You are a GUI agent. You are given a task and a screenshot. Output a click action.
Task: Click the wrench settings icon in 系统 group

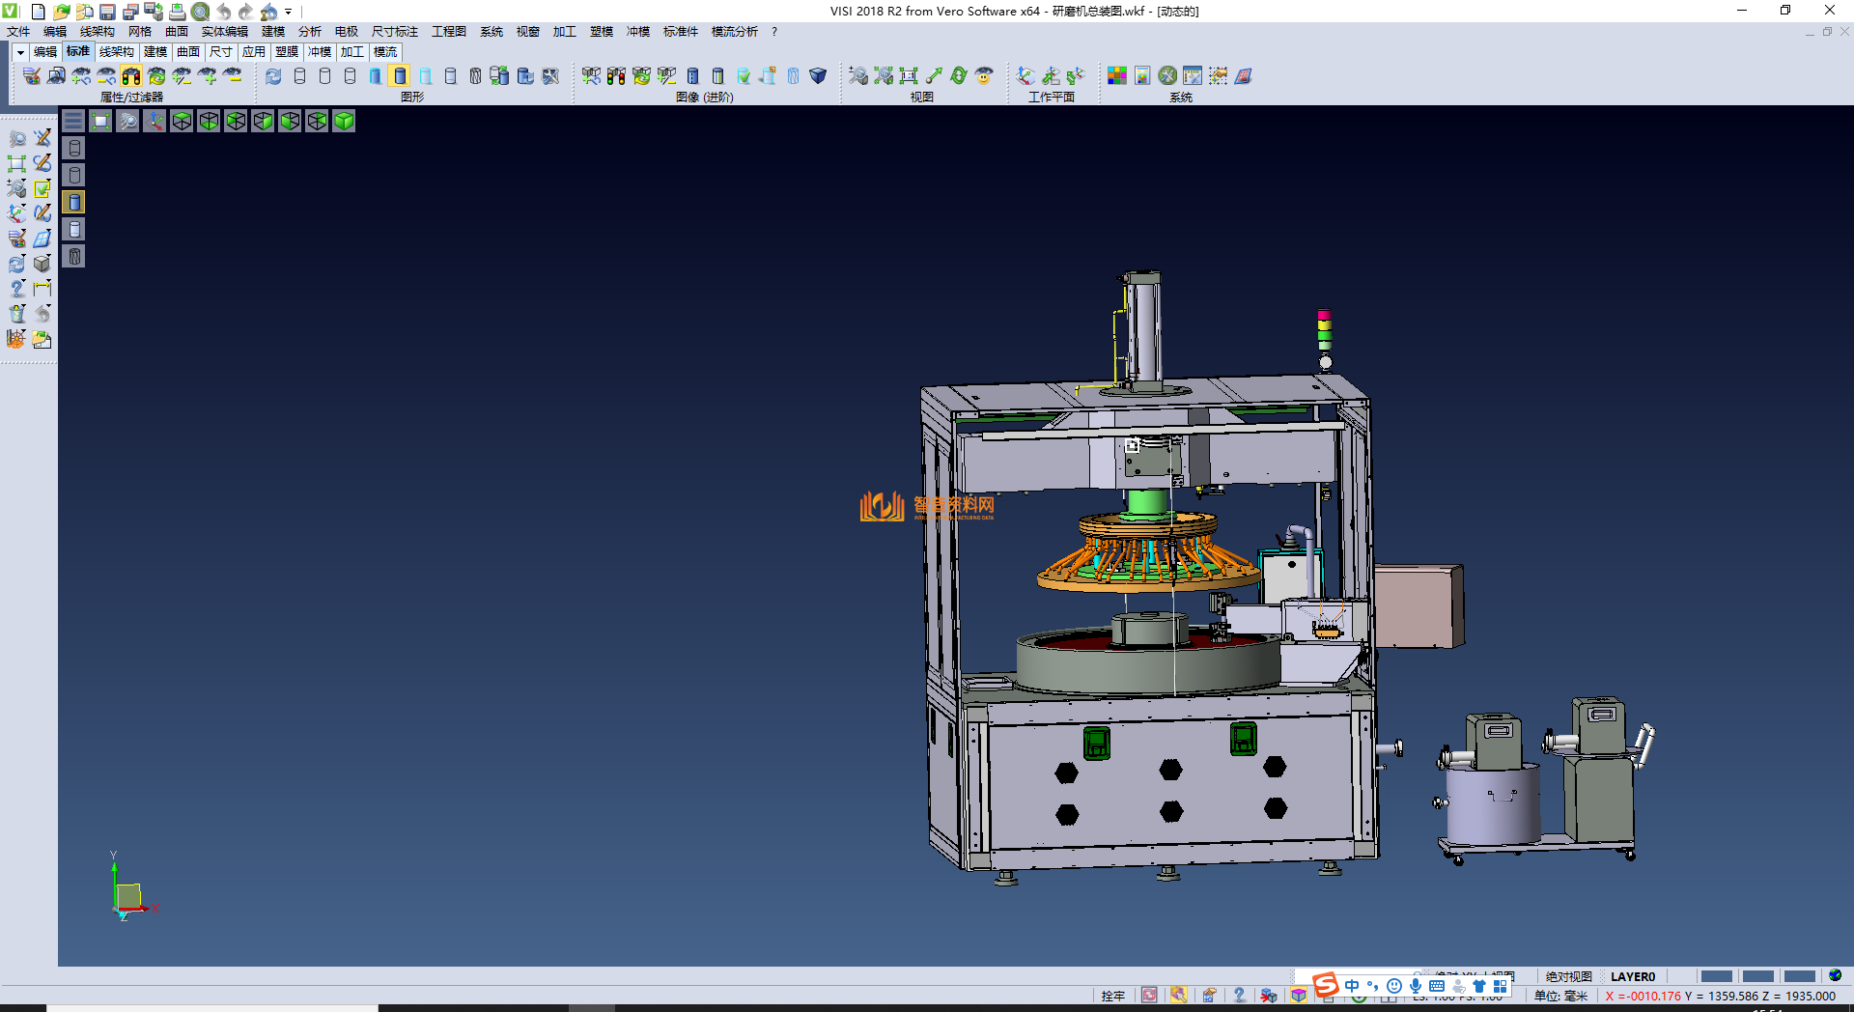(x=1167, y=75)
